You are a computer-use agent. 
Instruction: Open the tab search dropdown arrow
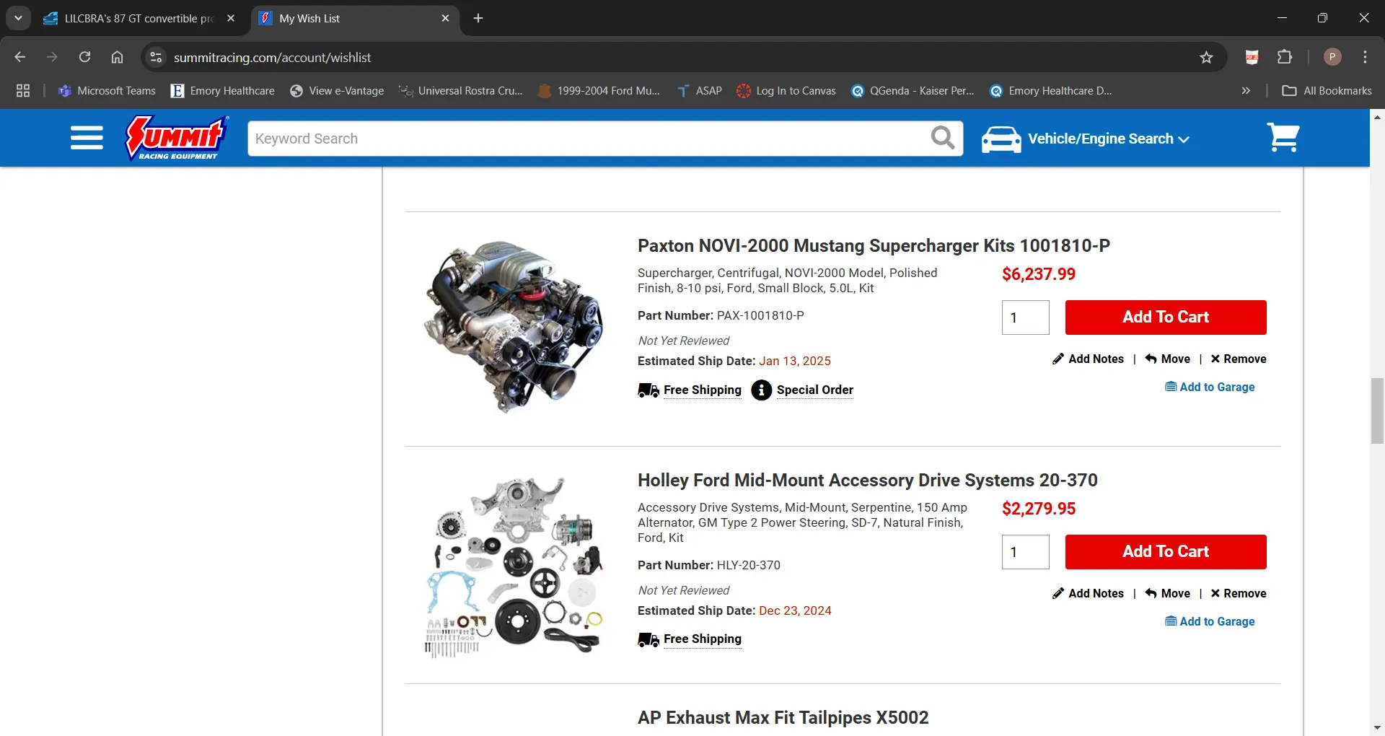pyautogui.click(x=18, y=18)
